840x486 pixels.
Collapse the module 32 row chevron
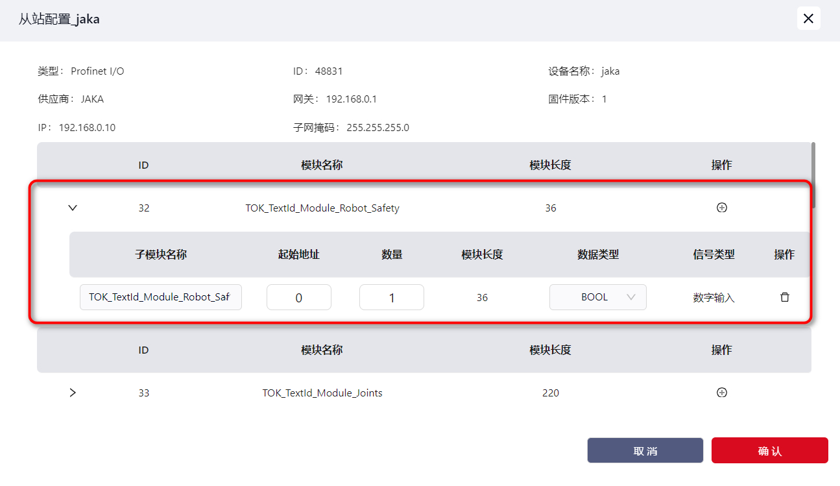point(73,208)
